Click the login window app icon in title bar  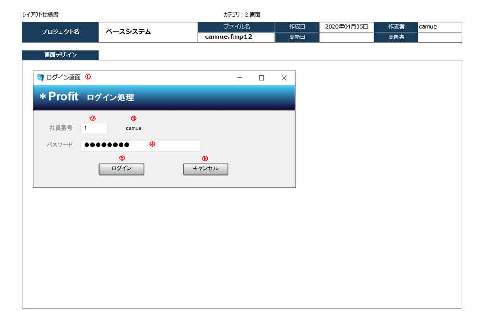pos(40,78)
